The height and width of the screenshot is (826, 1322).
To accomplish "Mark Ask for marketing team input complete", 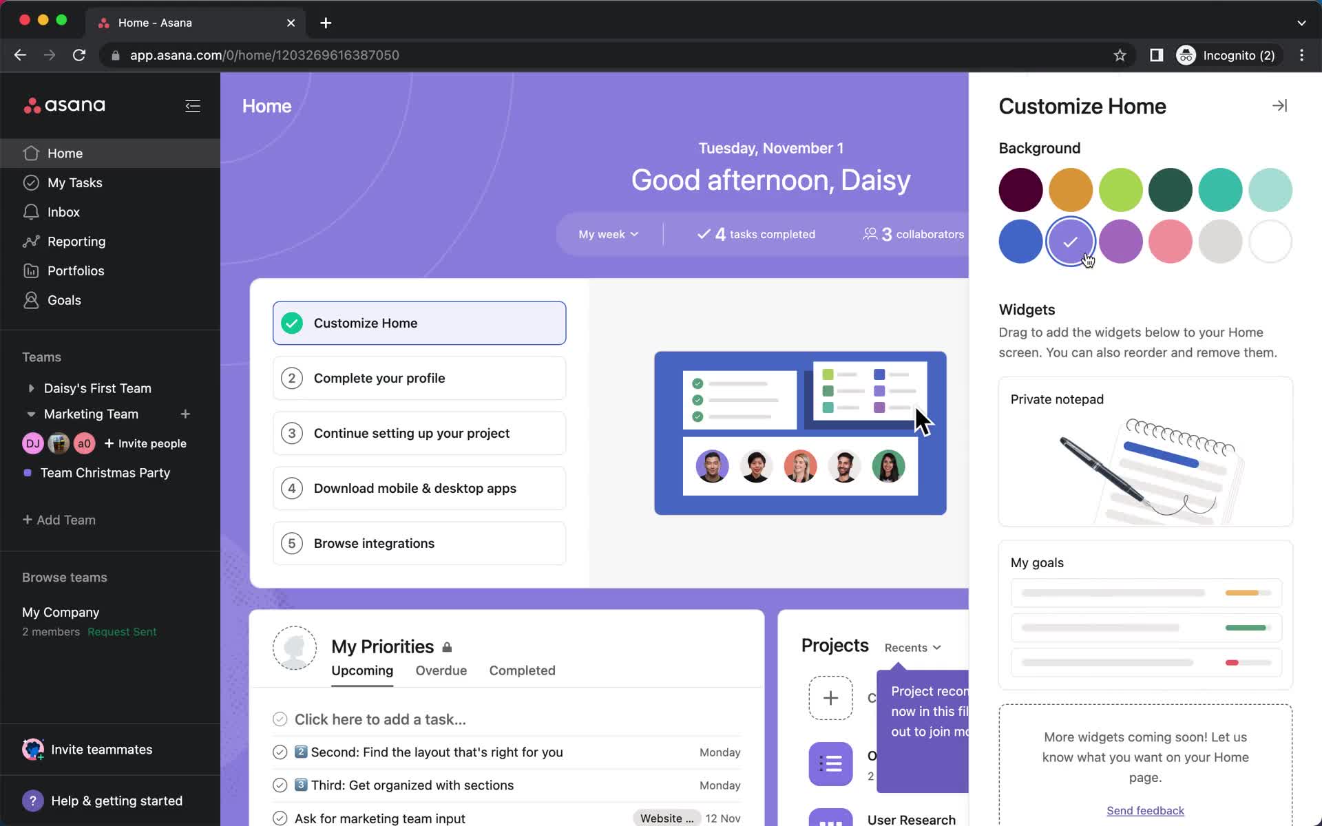I will click(x=280, y=818).
